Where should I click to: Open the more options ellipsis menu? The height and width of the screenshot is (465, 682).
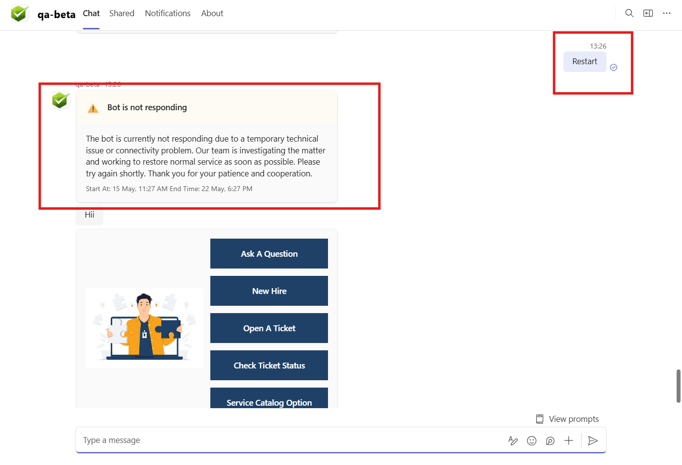click(x=667, y=13)
